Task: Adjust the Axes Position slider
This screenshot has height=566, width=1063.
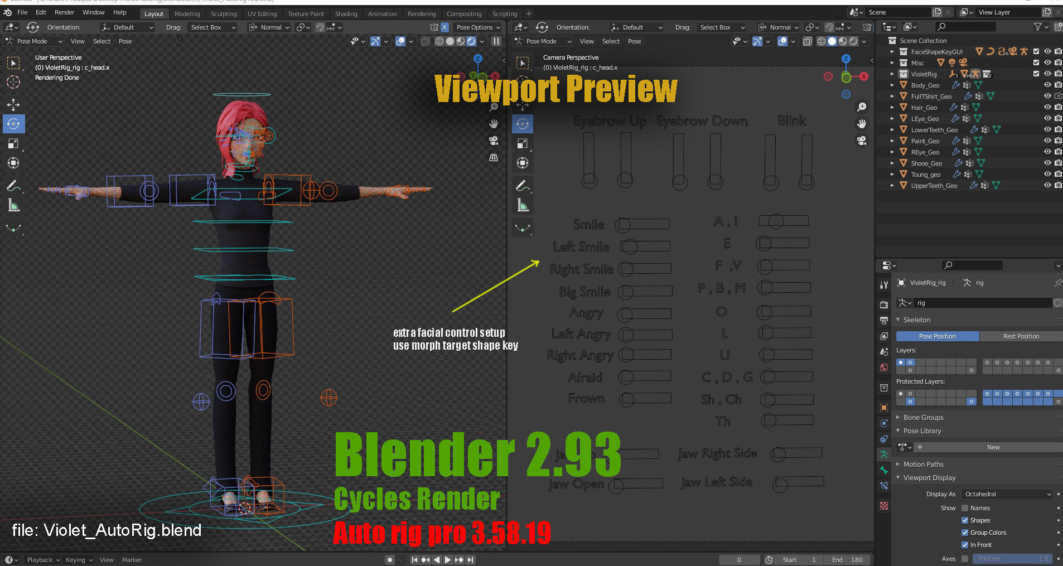Action: (1012, 559)
